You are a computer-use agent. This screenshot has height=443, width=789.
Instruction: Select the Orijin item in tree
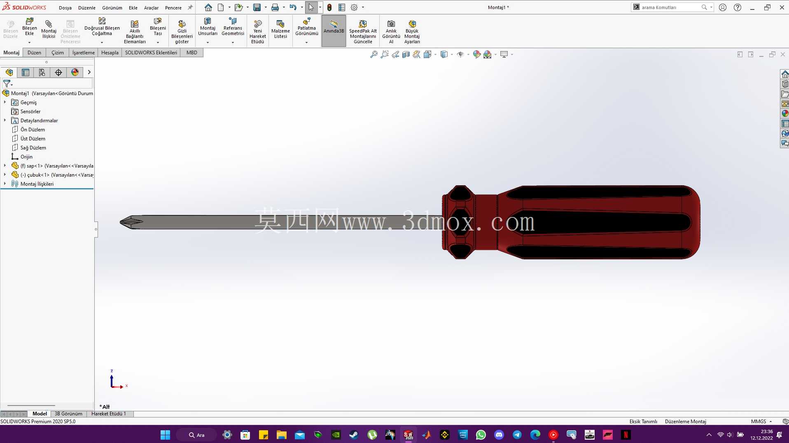click(26, 157)
